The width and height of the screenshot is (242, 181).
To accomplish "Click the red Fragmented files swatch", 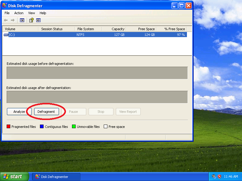I will [x=8, y=126].
